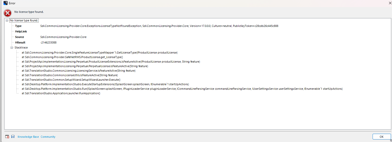Click the save error details floppy icon
Screen dimensions: 392x142
tap(13, 136)
